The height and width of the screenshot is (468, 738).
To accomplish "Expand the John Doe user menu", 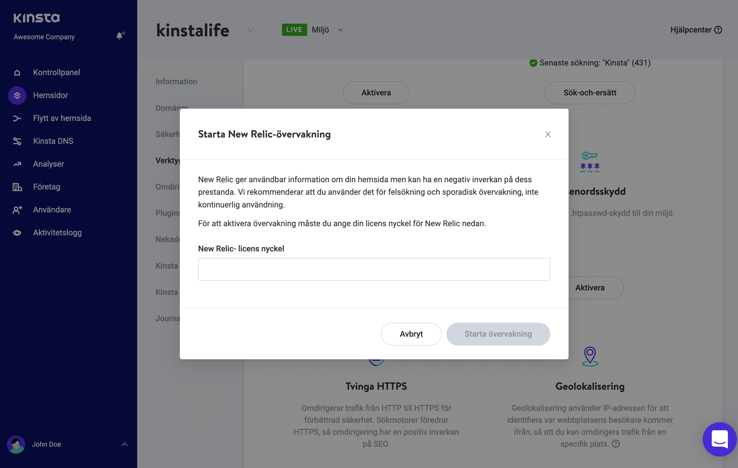I will (125, 444).
